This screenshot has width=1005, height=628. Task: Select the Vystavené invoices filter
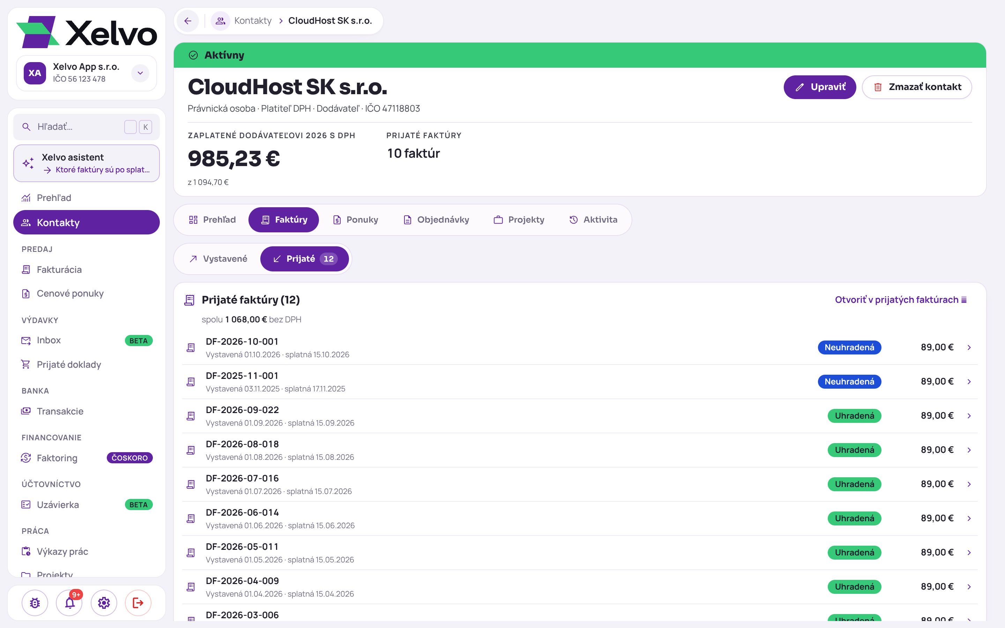tap(218, 259)
